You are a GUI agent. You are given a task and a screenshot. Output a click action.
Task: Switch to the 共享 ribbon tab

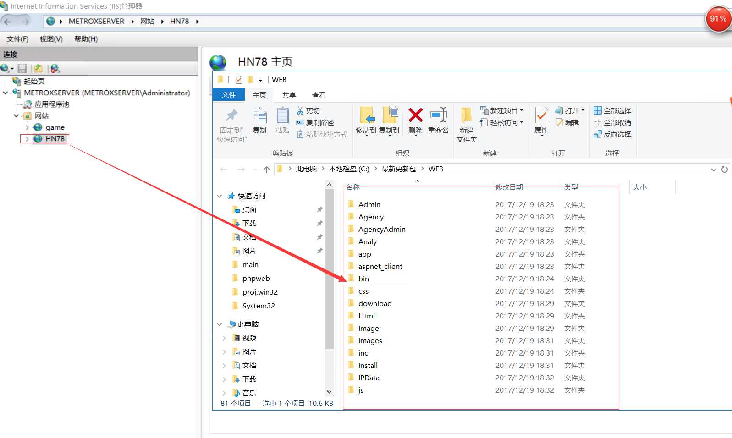tap(289, 95)
